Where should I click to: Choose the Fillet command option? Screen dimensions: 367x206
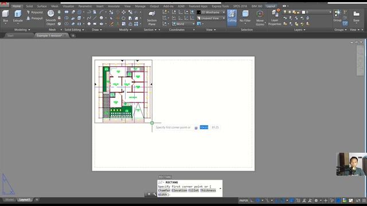click(x=194, y=191)
